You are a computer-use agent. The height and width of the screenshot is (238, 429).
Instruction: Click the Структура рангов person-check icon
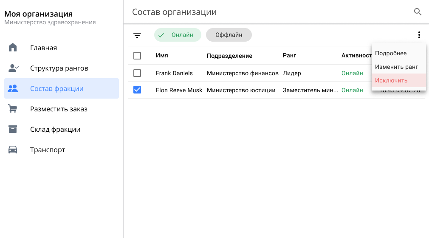pos(13,68)
